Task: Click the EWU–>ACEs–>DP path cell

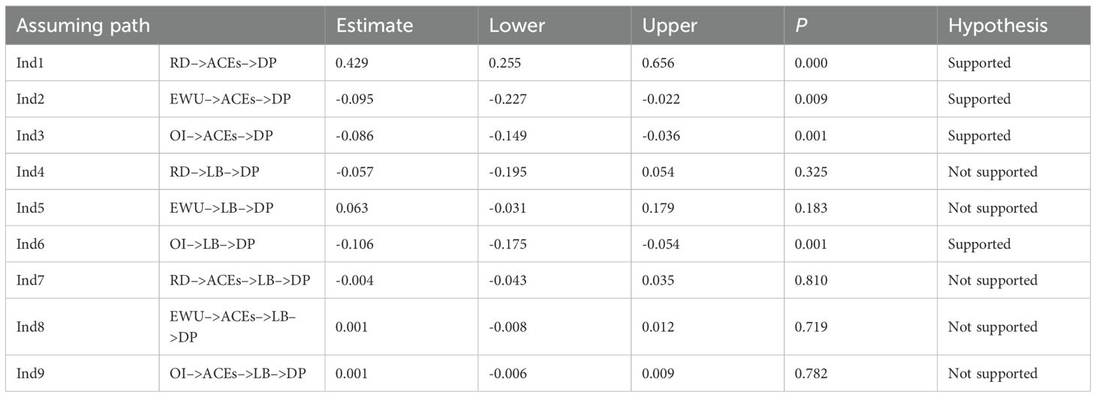Action: tap(224, 100)
